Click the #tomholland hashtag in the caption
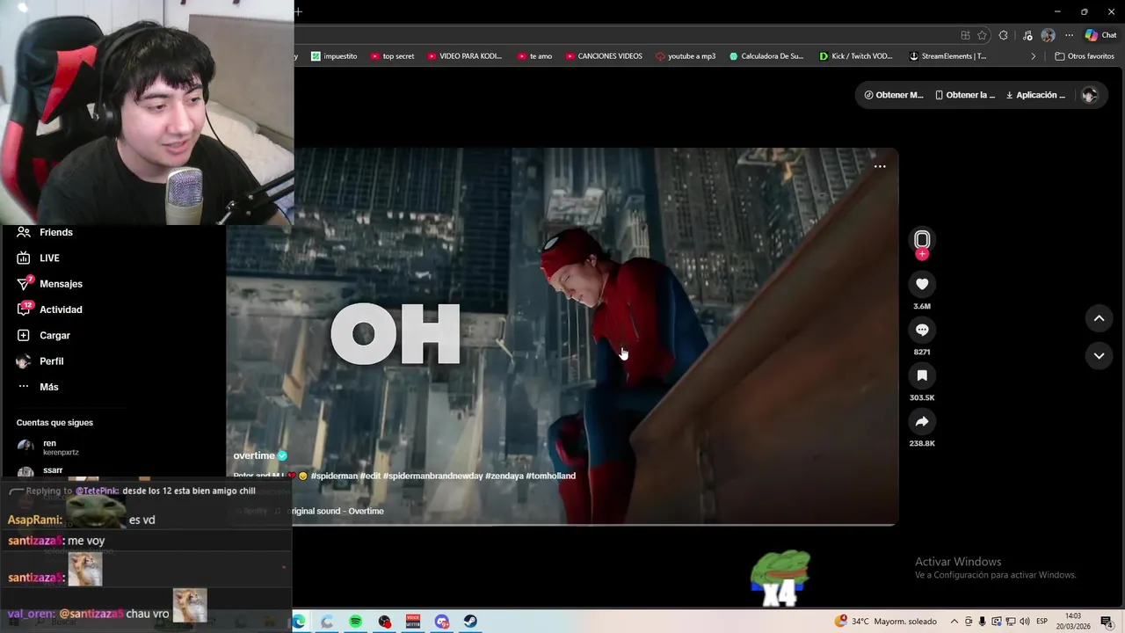The image size is (1125, 633). 551,476
